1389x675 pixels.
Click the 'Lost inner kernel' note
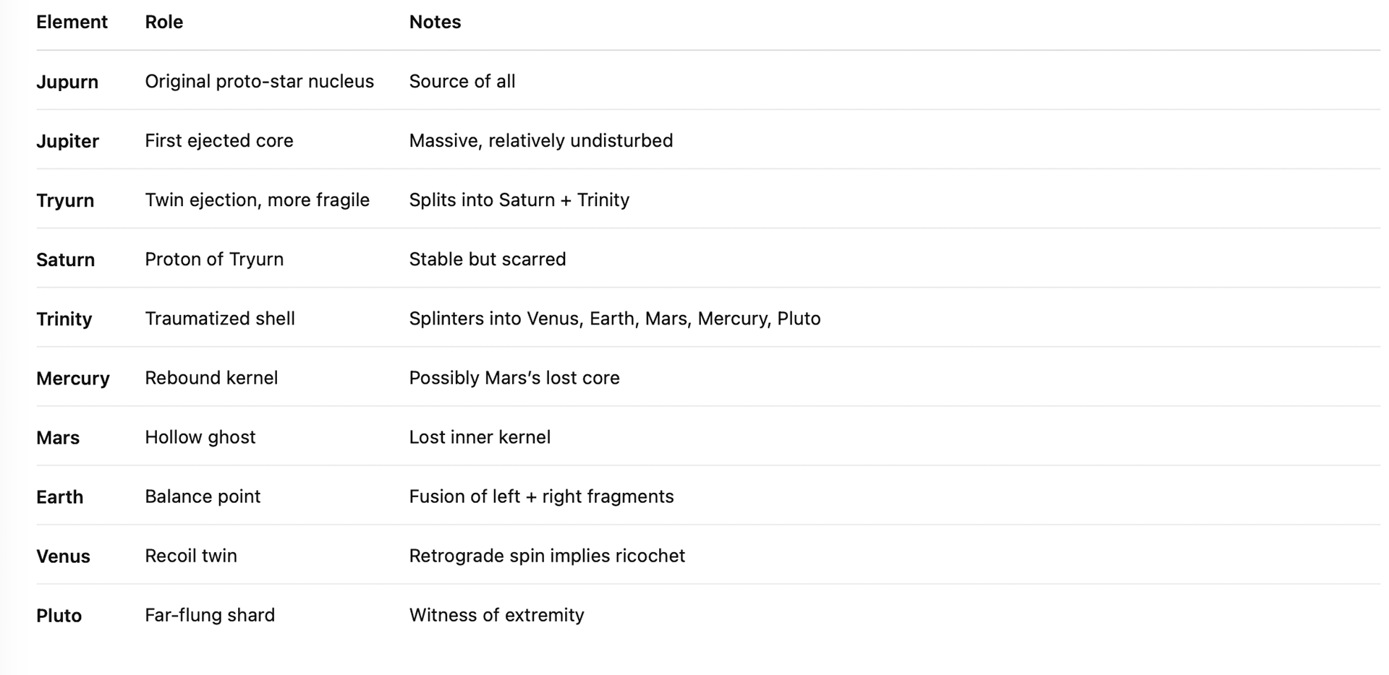[x=480, y=437]
